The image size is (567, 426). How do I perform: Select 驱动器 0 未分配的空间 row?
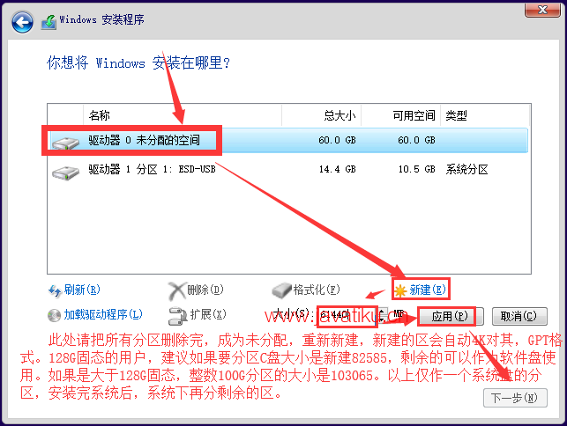[287, 140]
